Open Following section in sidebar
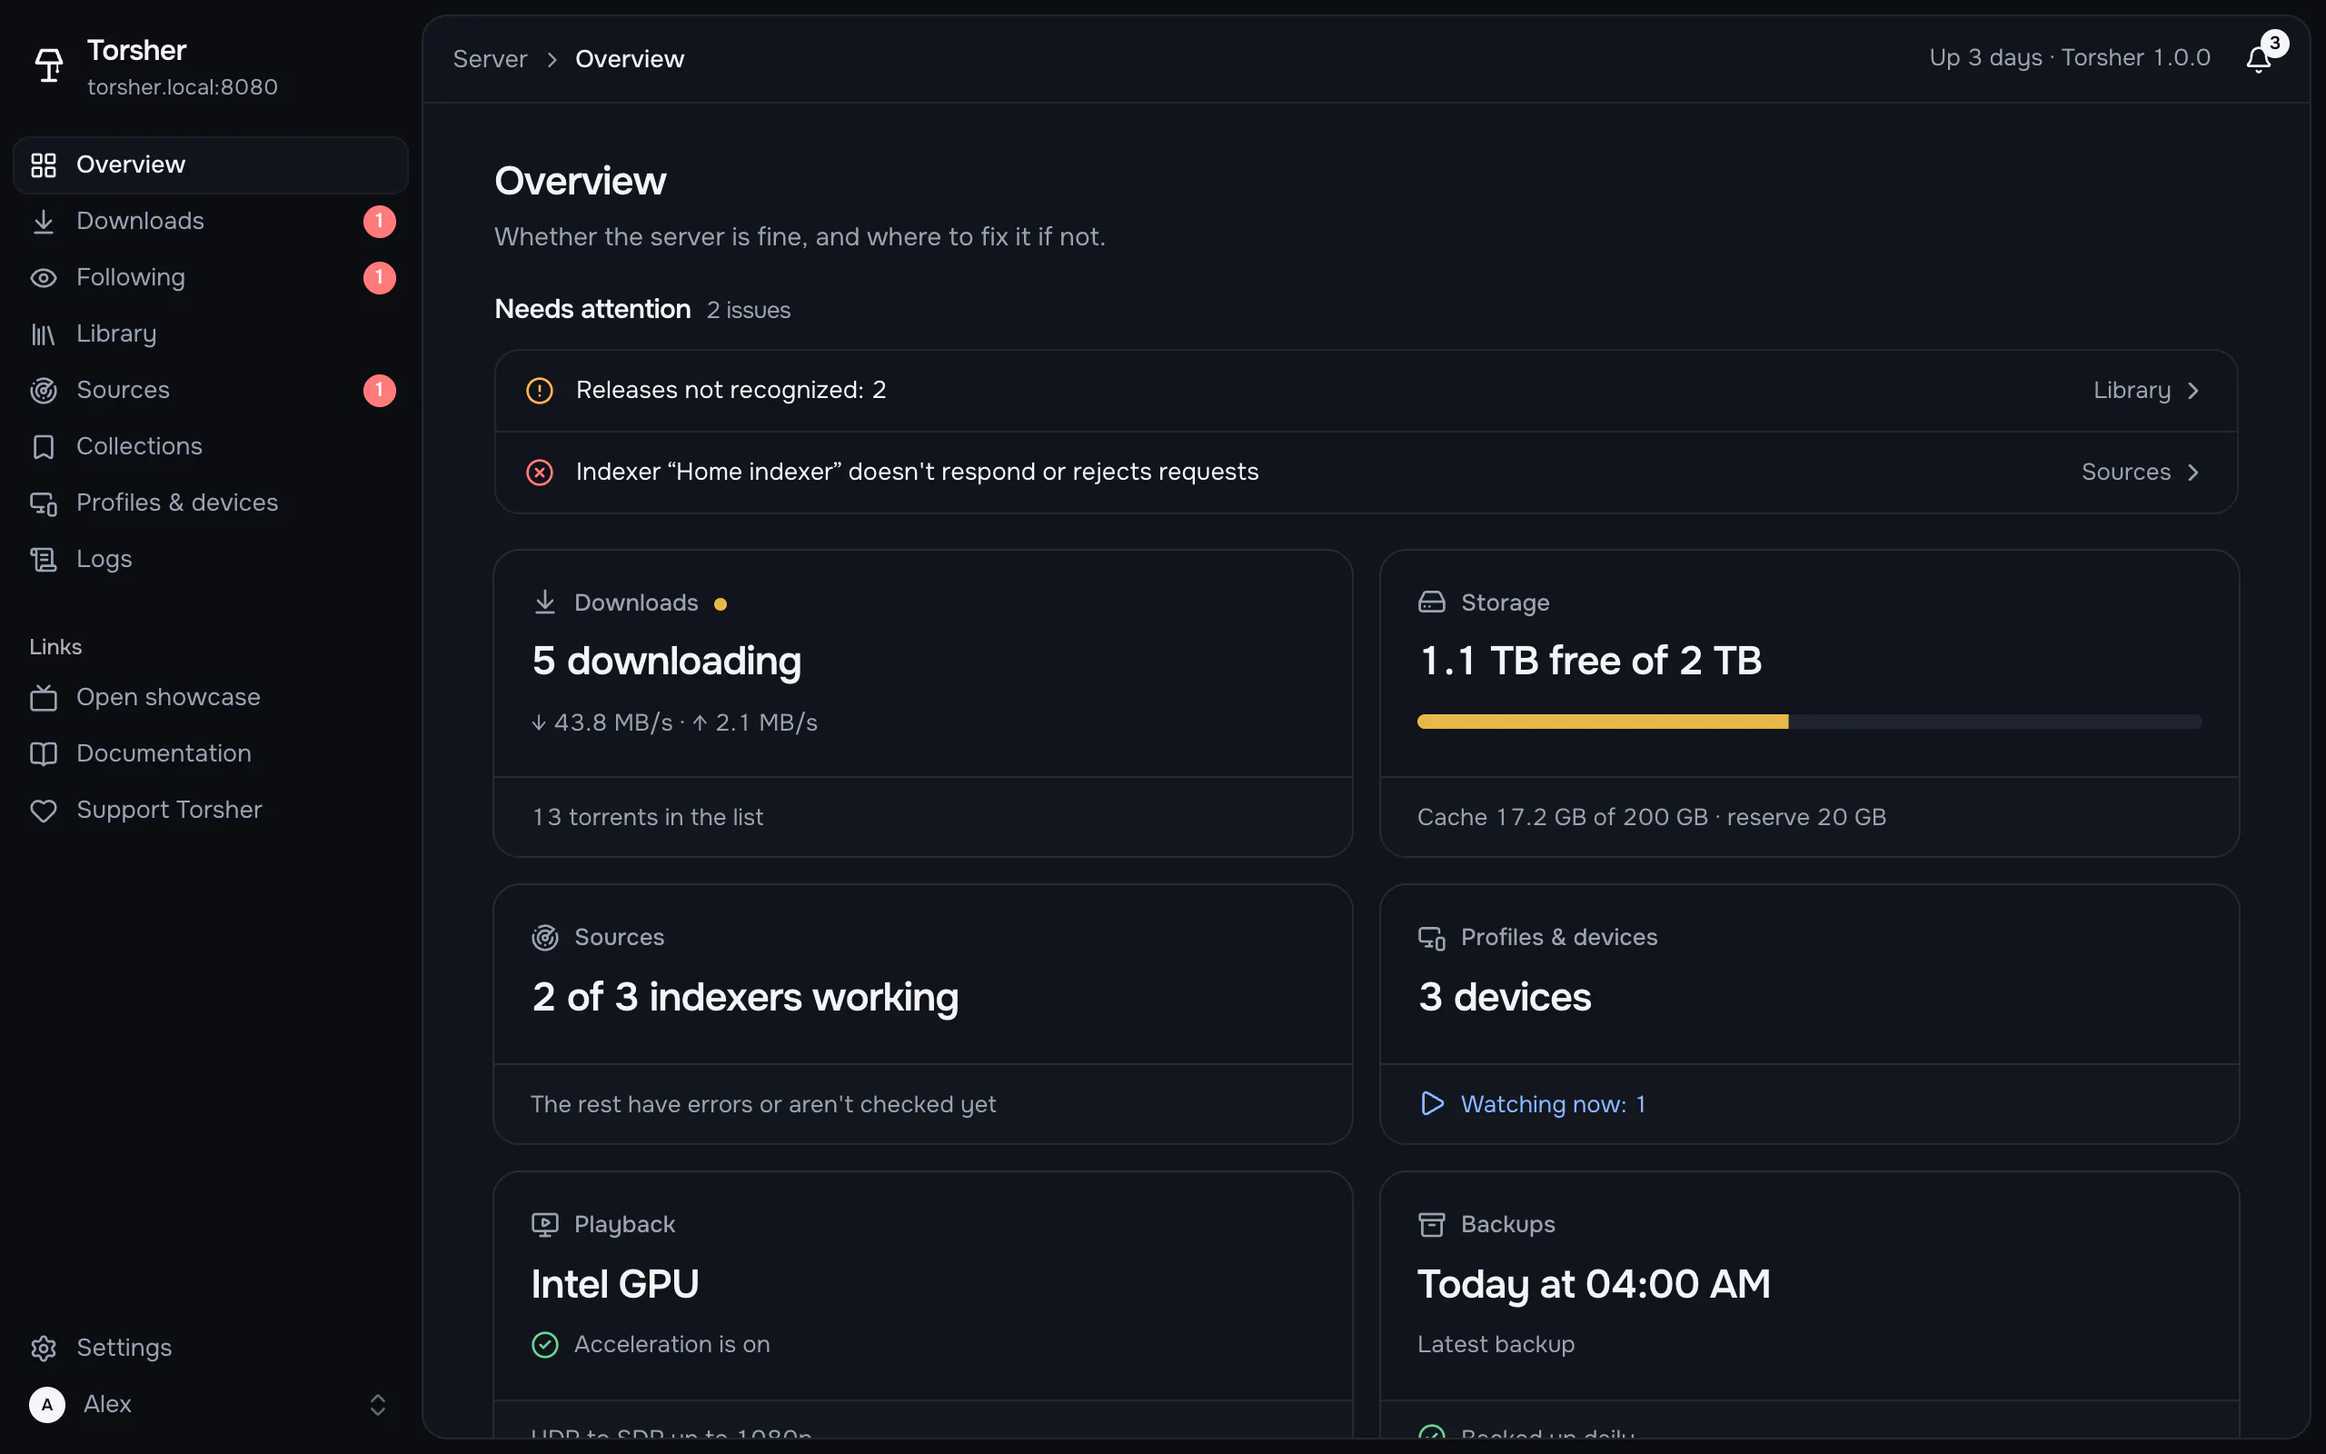2326x1454 pixels. pos(211,278)
